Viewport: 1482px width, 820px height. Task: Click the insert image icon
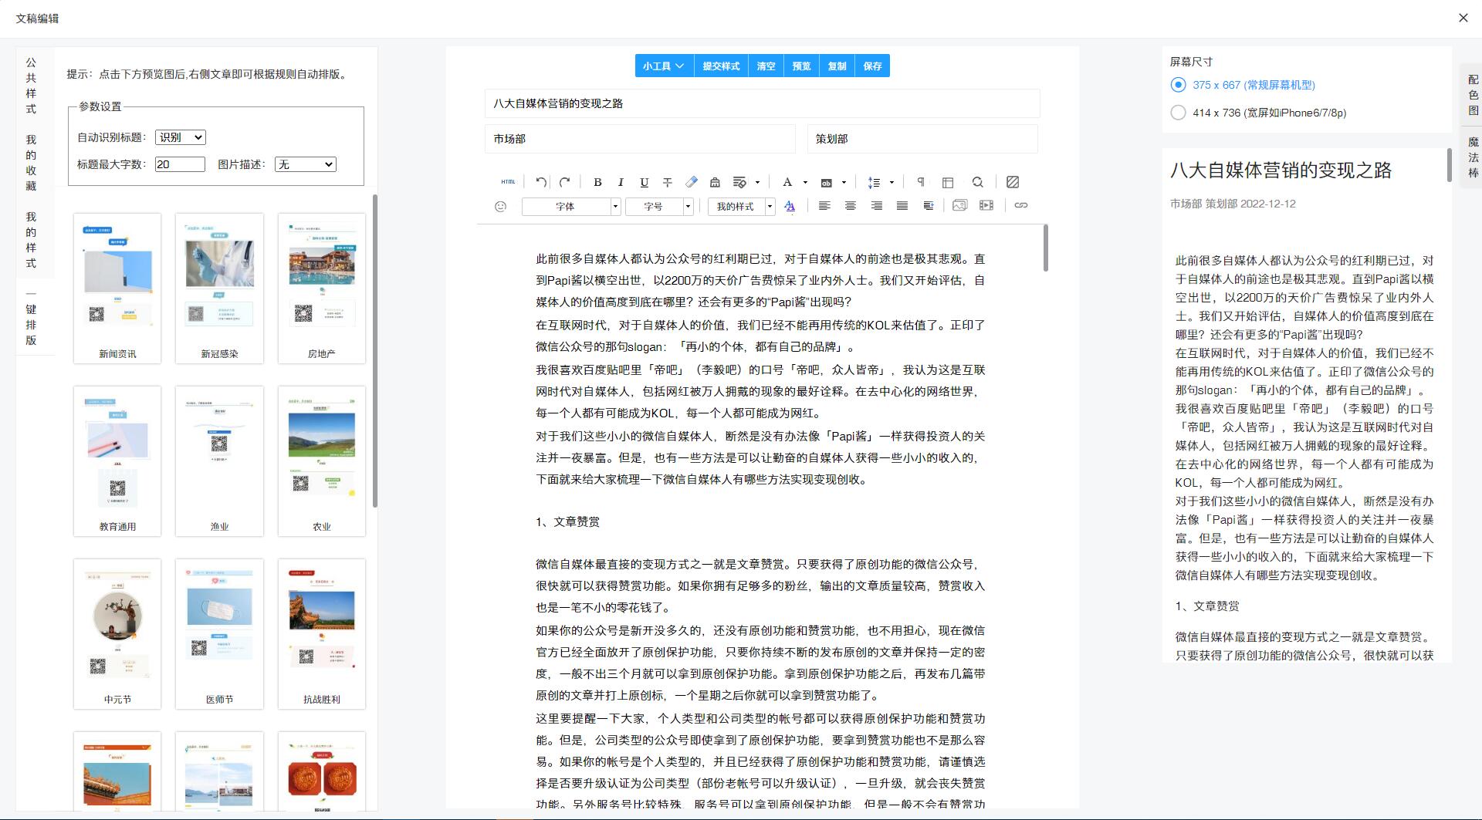[959, 205]
